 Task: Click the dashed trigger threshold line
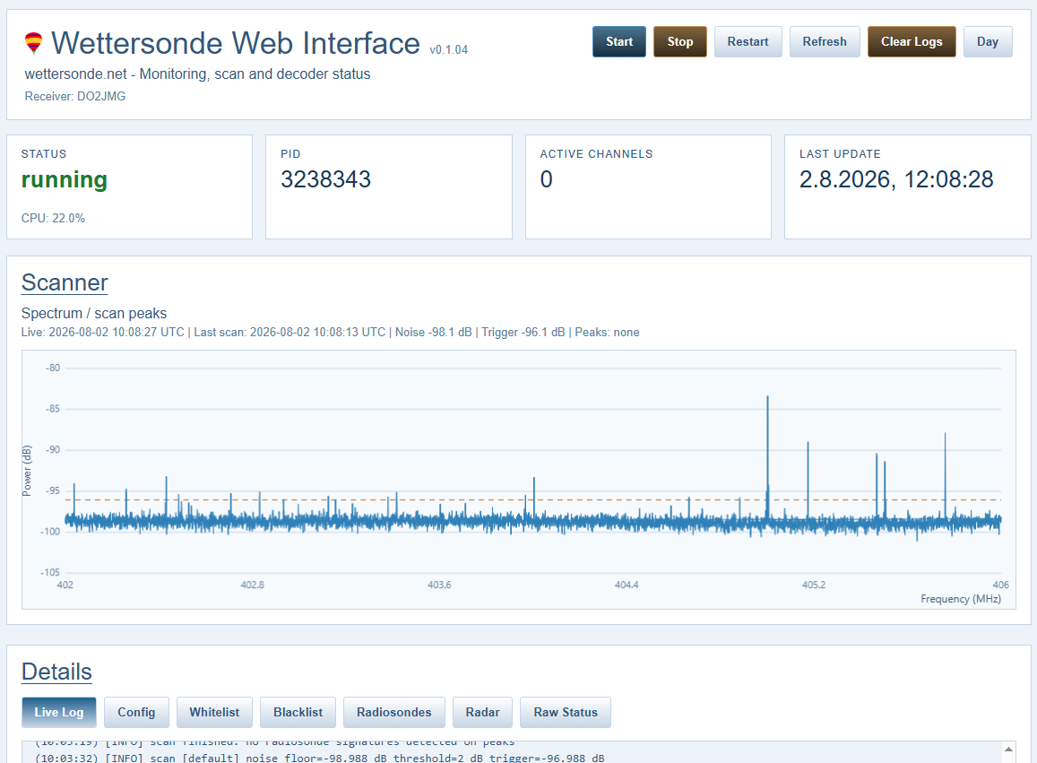(x=533, y=499)
